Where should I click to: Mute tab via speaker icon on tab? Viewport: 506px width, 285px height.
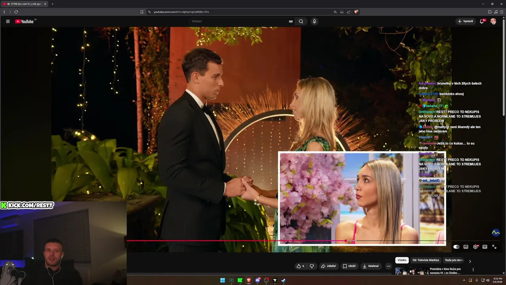pyautogui.click(x=8, y=4)
